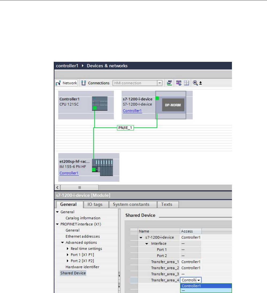Collapse the Interface table row
Screen dimensions: 267x293
point(147,244)
